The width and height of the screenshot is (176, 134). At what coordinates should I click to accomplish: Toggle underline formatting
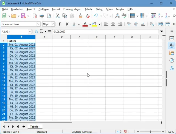pos(74,24)
